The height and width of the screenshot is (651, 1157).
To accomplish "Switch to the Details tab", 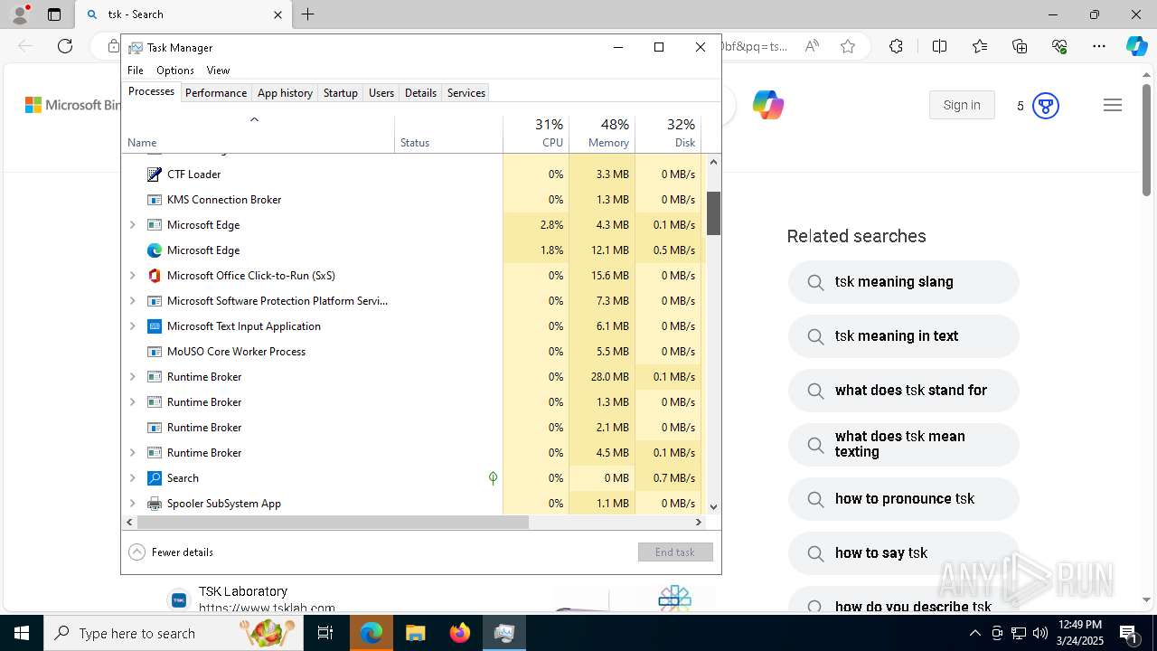I will pos(420,92).
